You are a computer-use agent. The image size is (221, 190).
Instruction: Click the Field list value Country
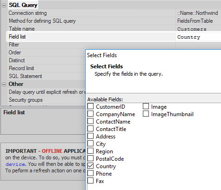point(189,37)
